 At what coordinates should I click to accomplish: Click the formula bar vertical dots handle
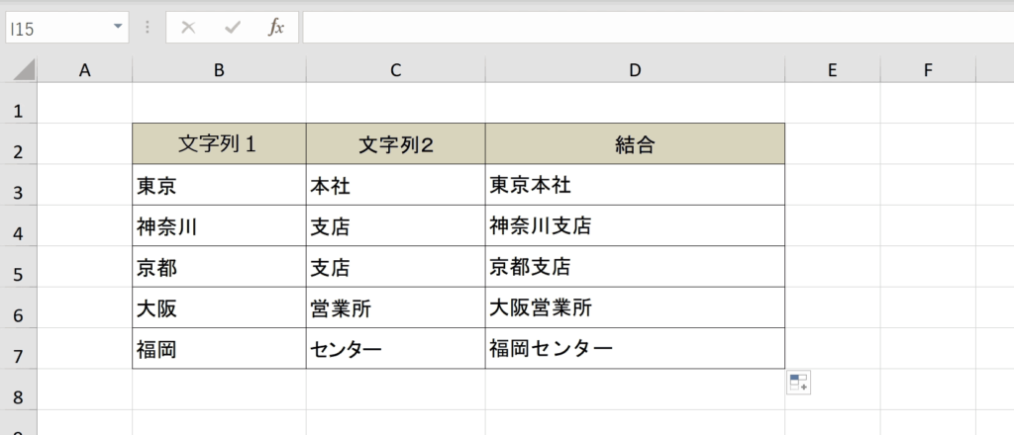click(148, 28)
